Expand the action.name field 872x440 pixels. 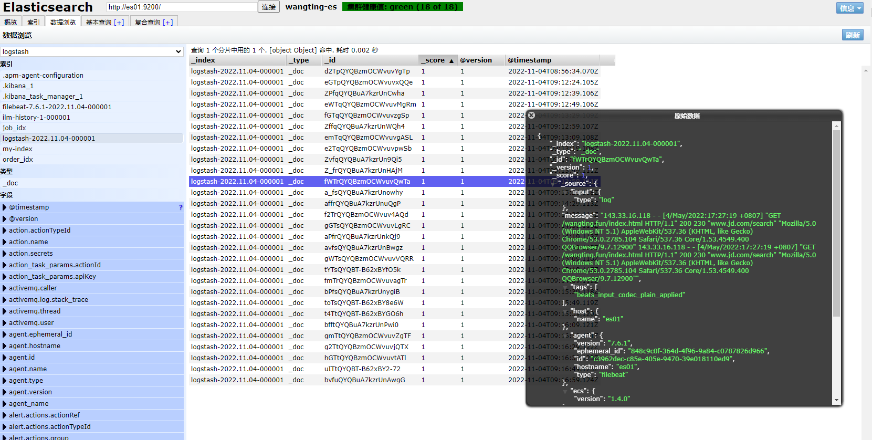click(x=5, y=242)
